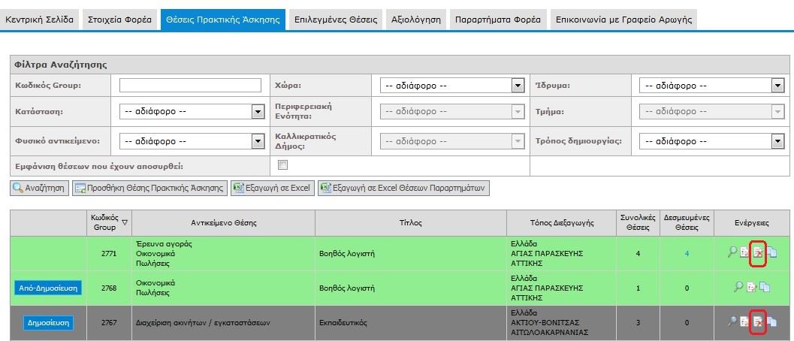Open the Τμήμα dropdown
The image size is (794, 341).
click(712, 111)
